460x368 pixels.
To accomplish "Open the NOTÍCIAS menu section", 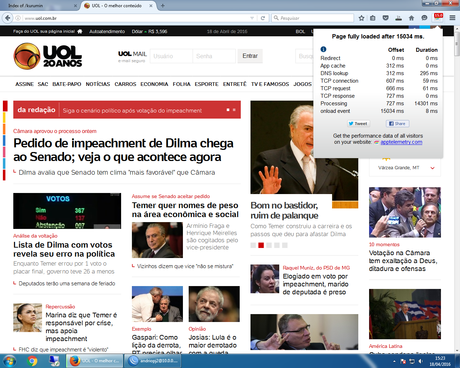I will coord(98,84).
